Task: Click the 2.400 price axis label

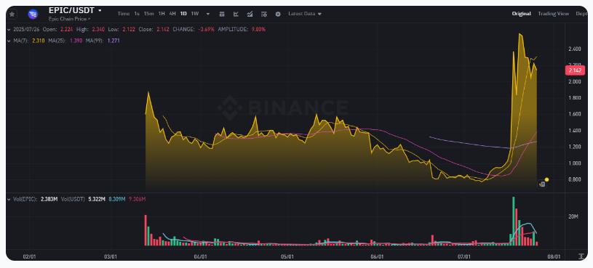Action: tap(575, 49)
